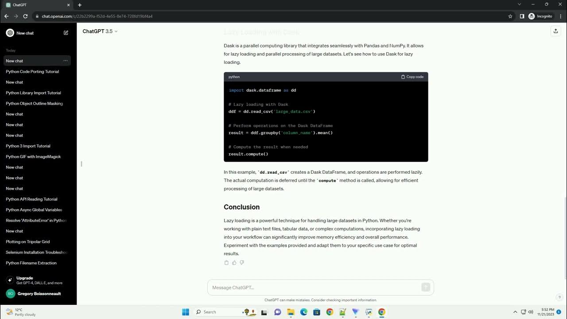Click the notification count badge in taskbar

[559, 312]
